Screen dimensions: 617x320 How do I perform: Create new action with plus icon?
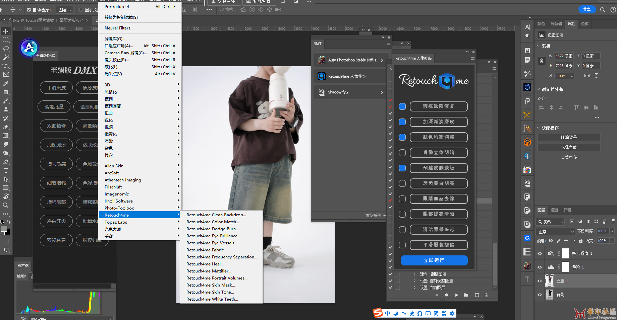pyautogui.click(x=477, y=295)
